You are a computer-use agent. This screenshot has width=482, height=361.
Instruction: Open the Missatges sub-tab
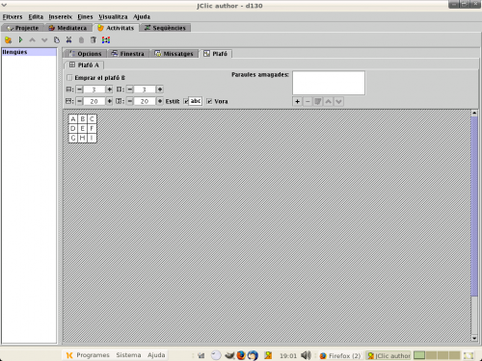pyautogui.click(x=174, y=54)
